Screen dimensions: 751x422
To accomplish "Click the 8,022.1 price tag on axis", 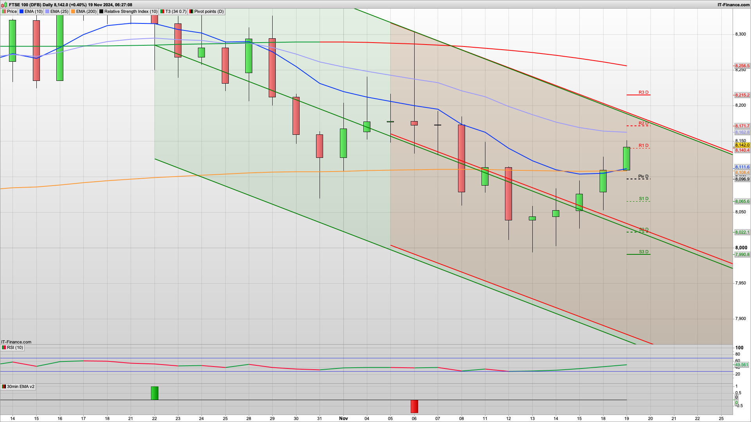I will pos(742,232).
